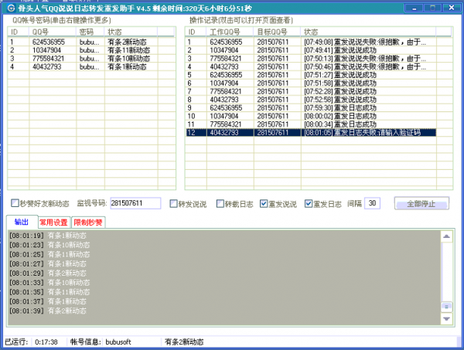Select account row with QQ 10347904
The height and width of the screenshot is (350, 464).
pyautogui.click(x=92, y=50)
